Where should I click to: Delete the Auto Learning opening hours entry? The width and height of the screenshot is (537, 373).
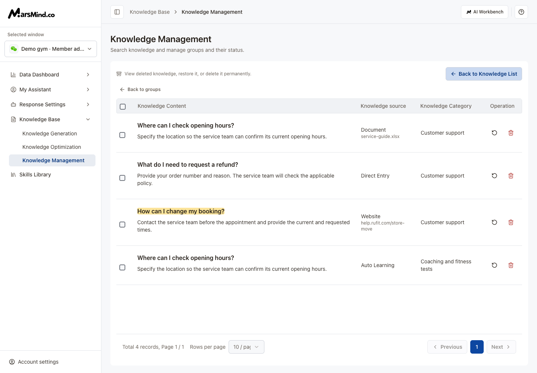tap(511, 265)
